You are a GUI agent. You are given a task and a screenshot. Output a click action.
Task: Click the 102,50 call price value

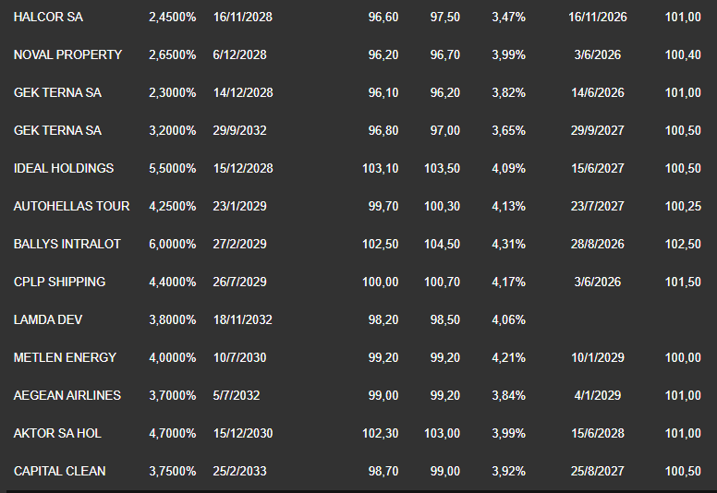coord(683,245)
